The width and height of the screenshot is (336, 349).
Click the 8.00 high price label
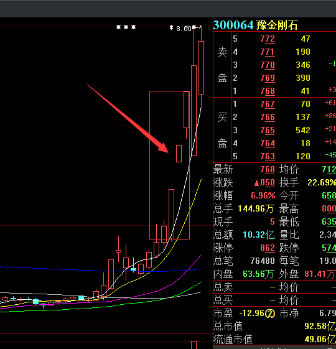point(184,29)
